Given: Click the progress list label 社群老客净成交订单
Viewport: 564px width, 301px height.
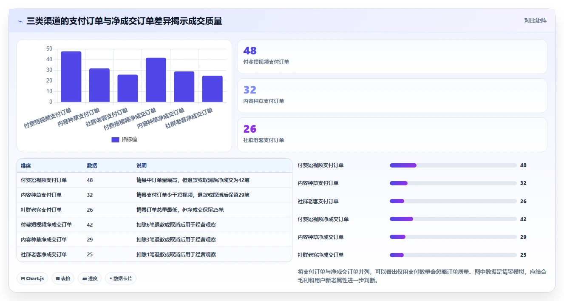Looking at the screenshot, I should tap(321, 255).
